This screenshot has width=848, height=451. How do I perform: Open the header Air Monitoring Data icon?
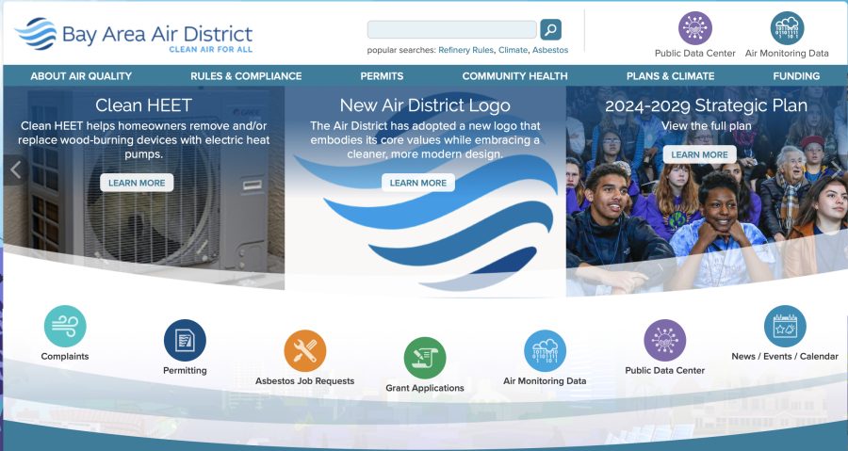788,28
